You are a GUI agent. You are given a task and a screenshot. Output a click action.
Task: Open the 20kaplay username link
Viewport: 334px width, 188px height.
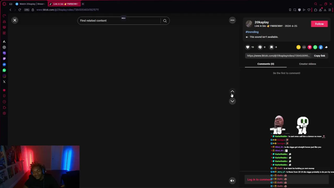[262, 22]
